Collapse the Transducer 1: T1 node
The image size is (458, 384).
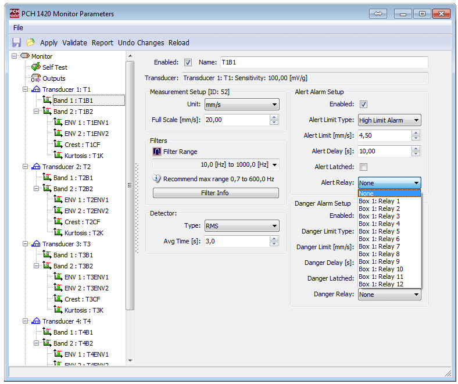pos(25,89)
